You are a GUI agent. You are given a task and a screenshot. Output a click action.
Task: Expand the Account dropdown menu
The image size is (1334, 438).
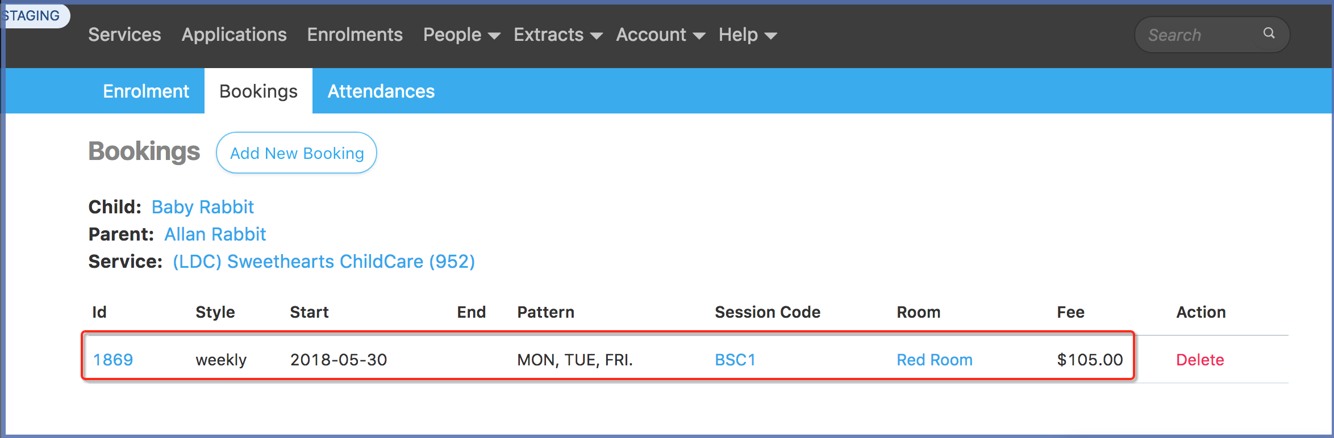660,35
